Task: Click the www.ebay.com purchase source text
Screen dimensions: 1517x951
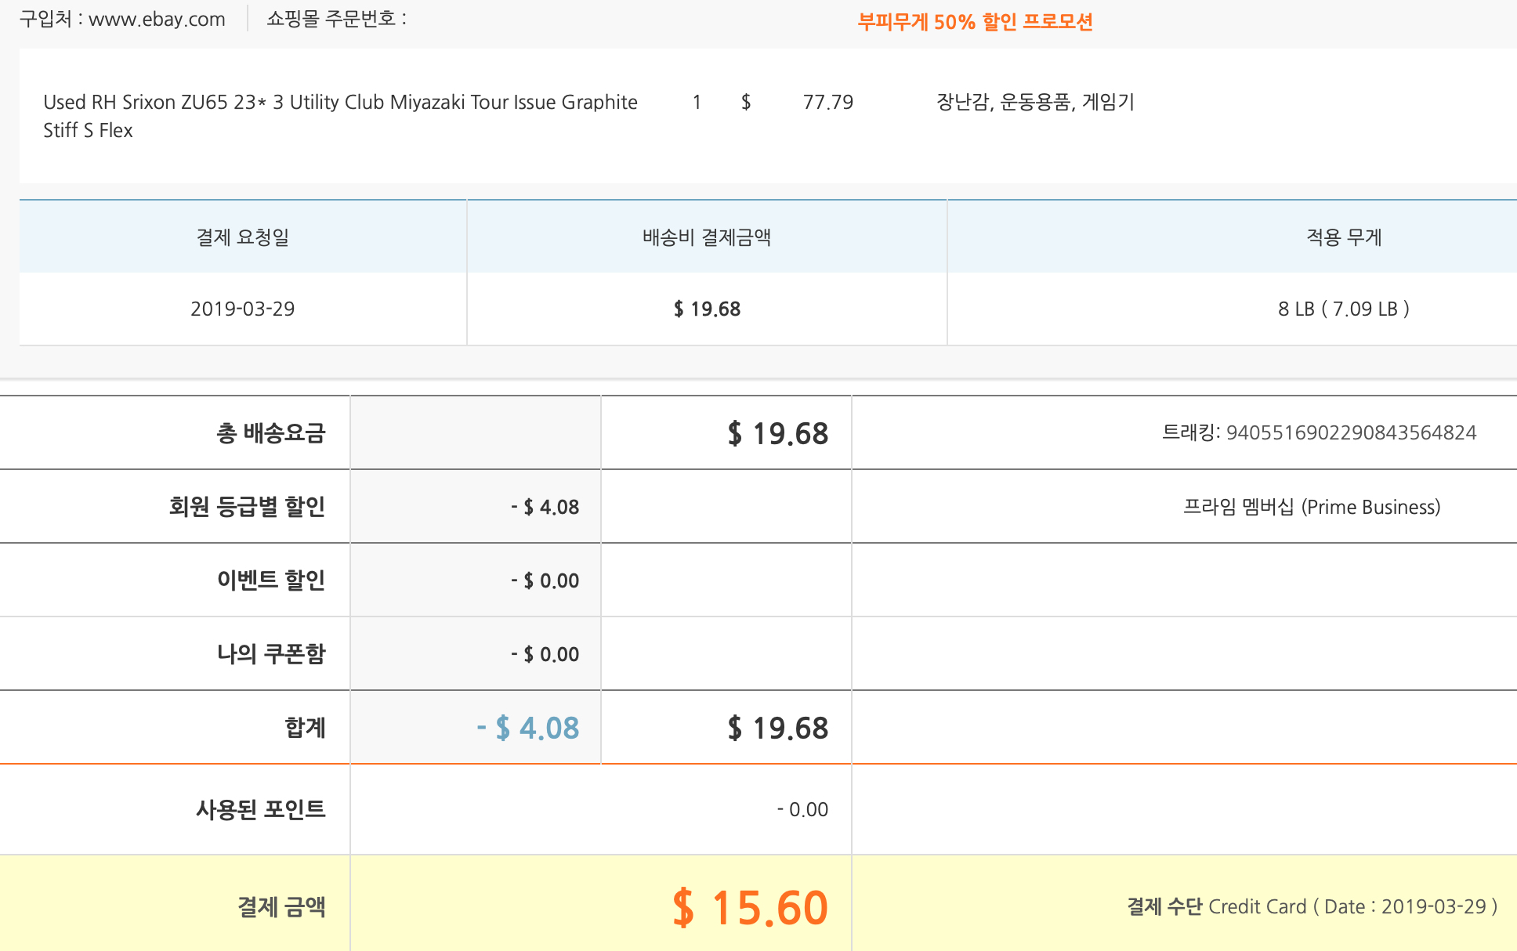Action: pos(157,19)
